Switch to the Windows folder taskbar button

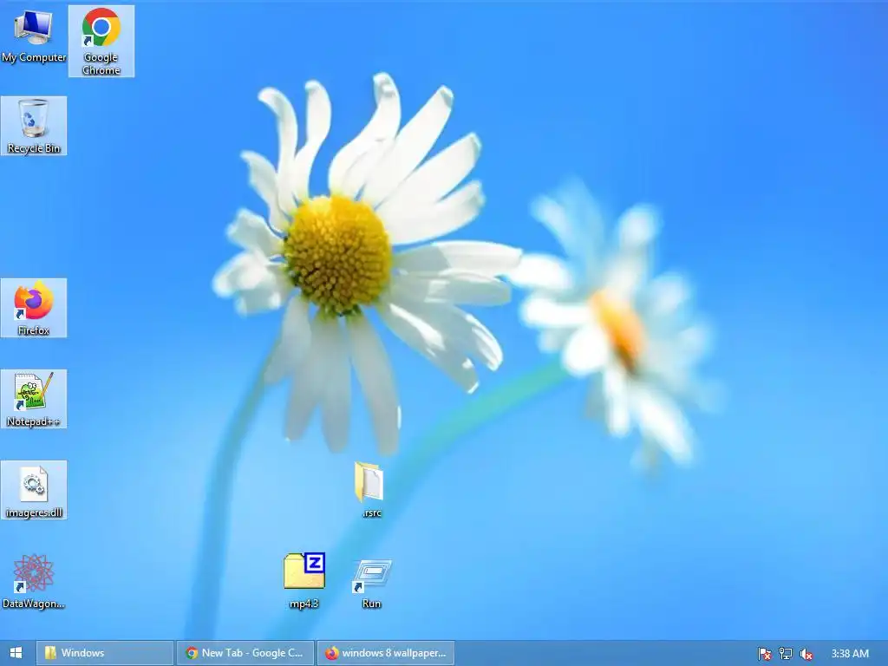[105, 653]
